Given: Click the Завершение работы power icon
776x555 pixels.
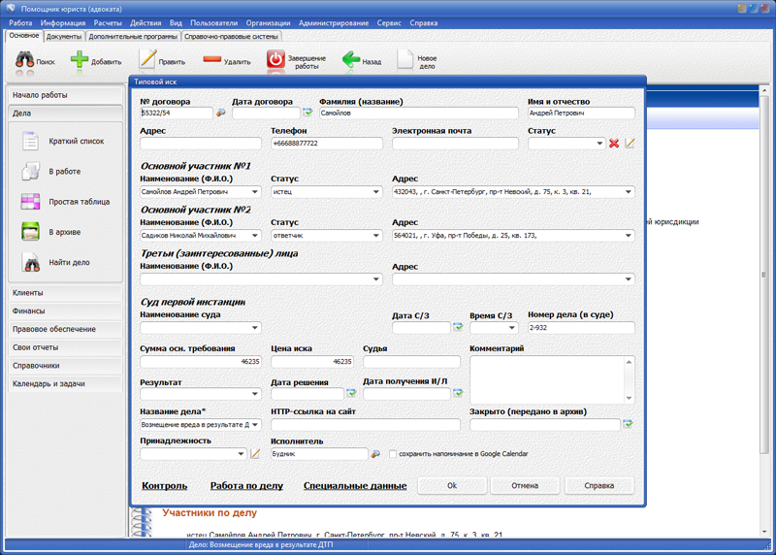Looking at the screenshot, I should pos(276,60).
